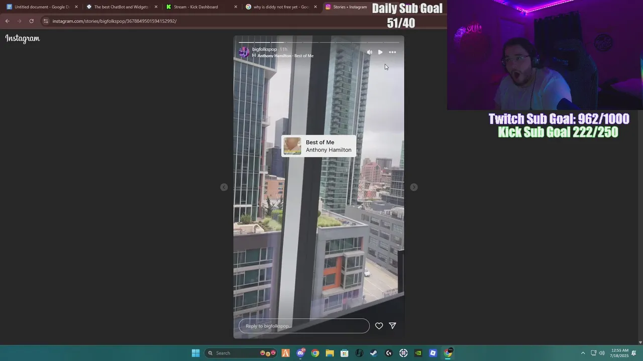Click the story progress bar at top
Screen dimensions: 643x361
[x=318, y=42]
